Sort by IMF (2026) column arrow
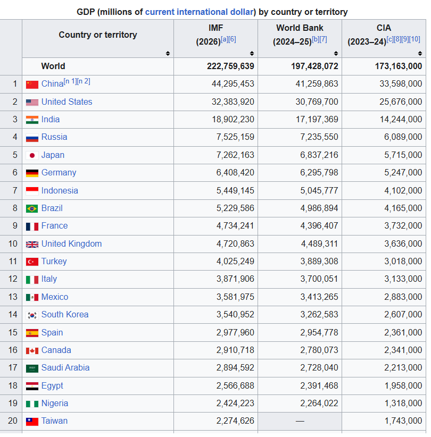 pos(252,53)
